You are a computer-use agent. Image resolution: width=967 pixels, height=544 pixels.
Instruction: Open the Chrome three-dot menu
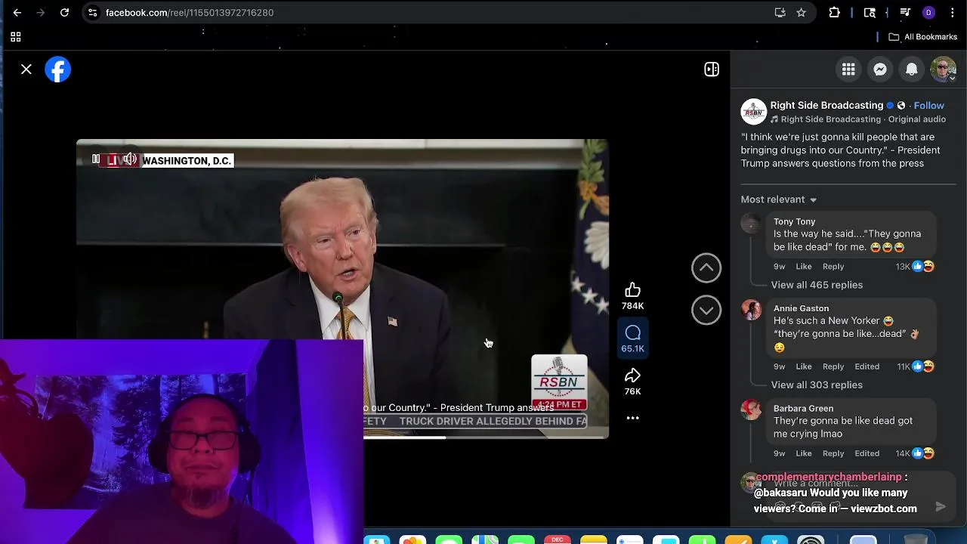(951, 12)
